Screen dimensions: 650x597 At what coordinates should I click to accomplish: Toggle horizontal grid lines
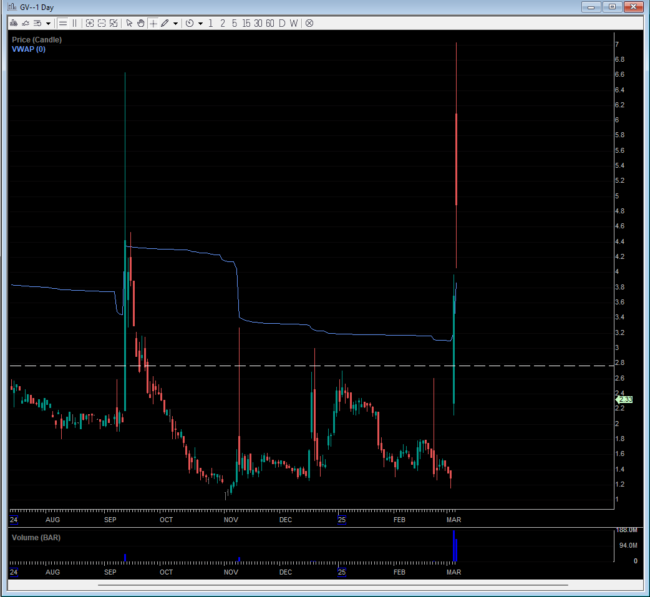click(x=62, y=23)
